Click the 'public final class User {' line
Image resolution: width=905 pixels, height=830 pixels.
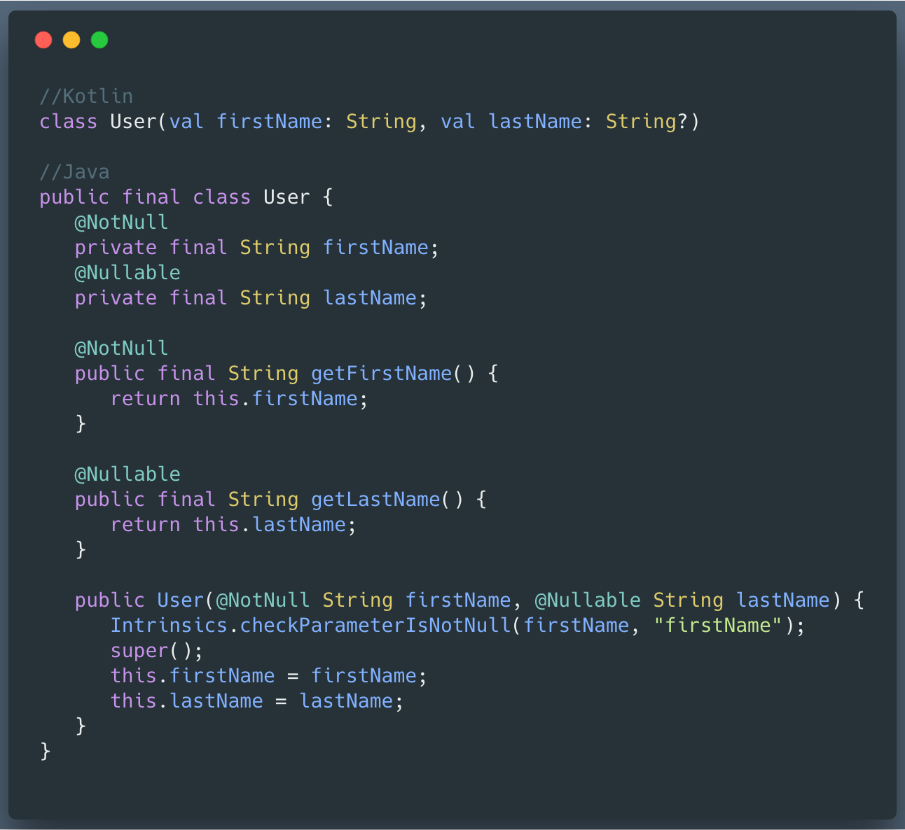tap(186, 197)
